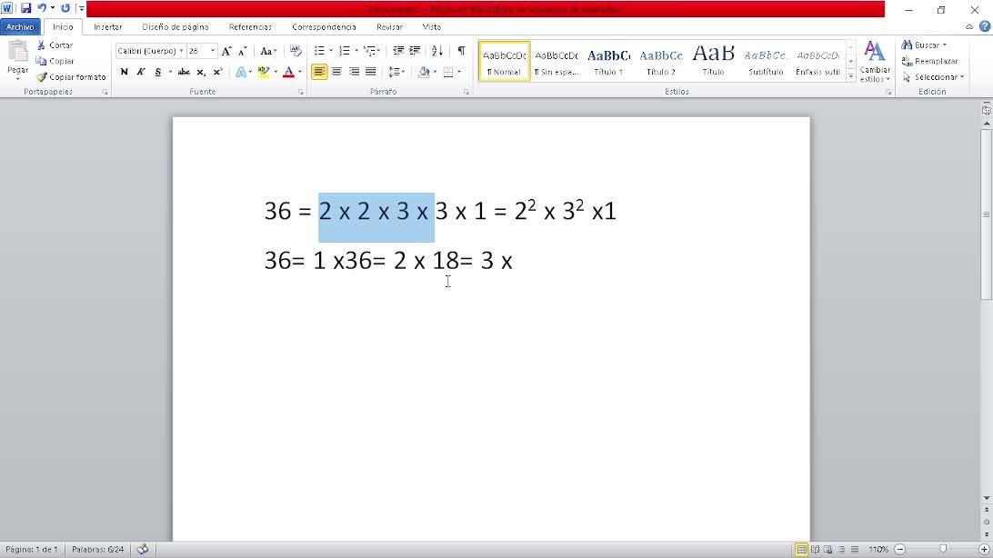Switch to Correspondencia tab
The height and width of the screenshot is (558, 993).
coord(324,26)
